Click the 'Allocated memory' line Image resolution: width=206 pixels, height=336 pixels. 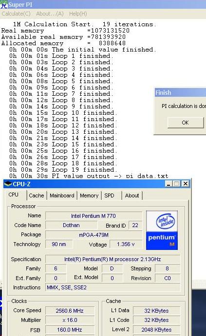(63, 43)
